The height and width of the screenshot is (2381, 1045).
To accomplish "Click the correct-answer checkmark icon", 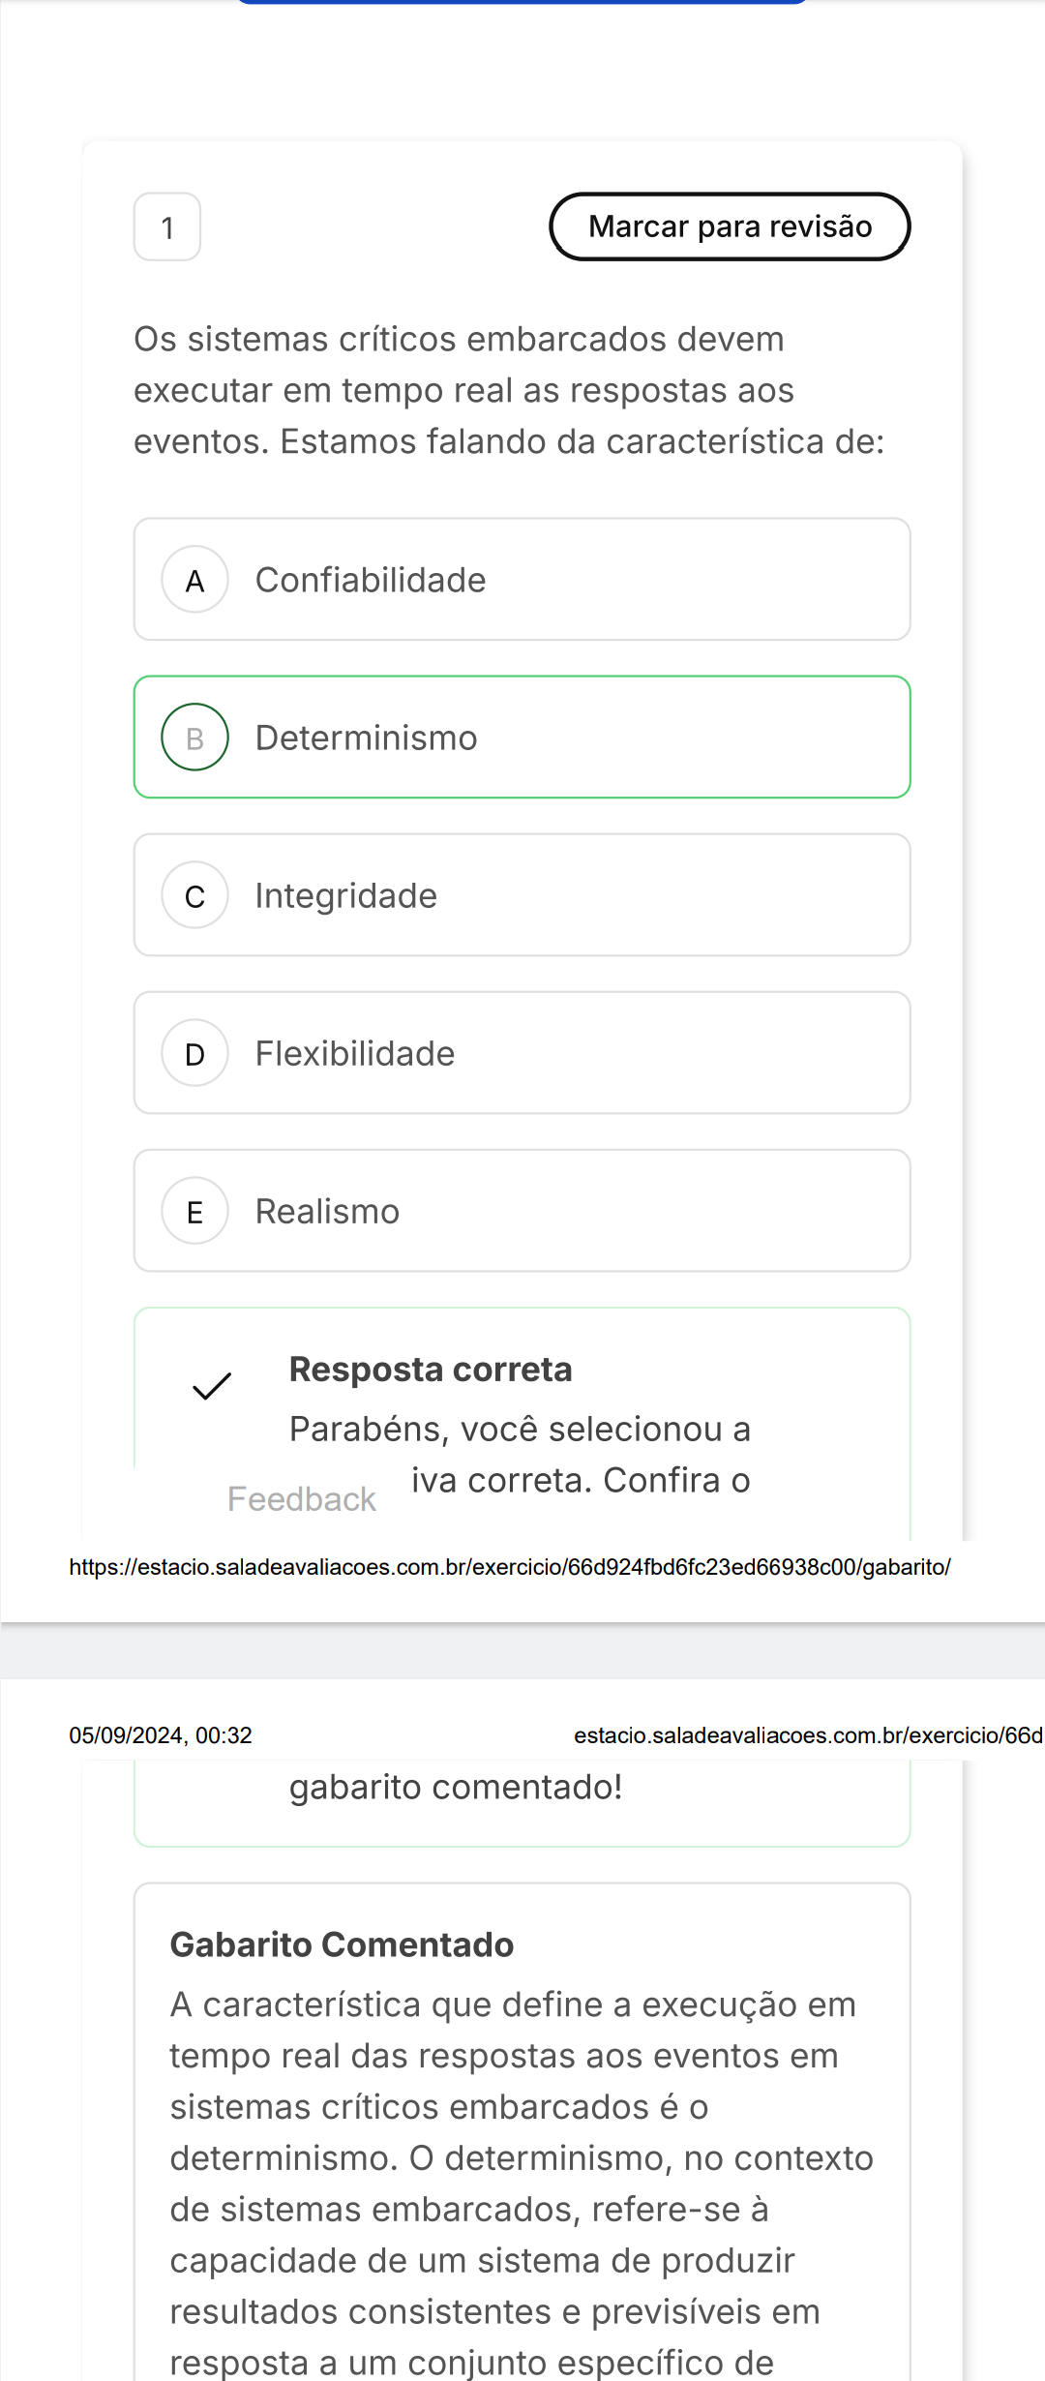I will pyautogui.click(x=212, y=1386).
